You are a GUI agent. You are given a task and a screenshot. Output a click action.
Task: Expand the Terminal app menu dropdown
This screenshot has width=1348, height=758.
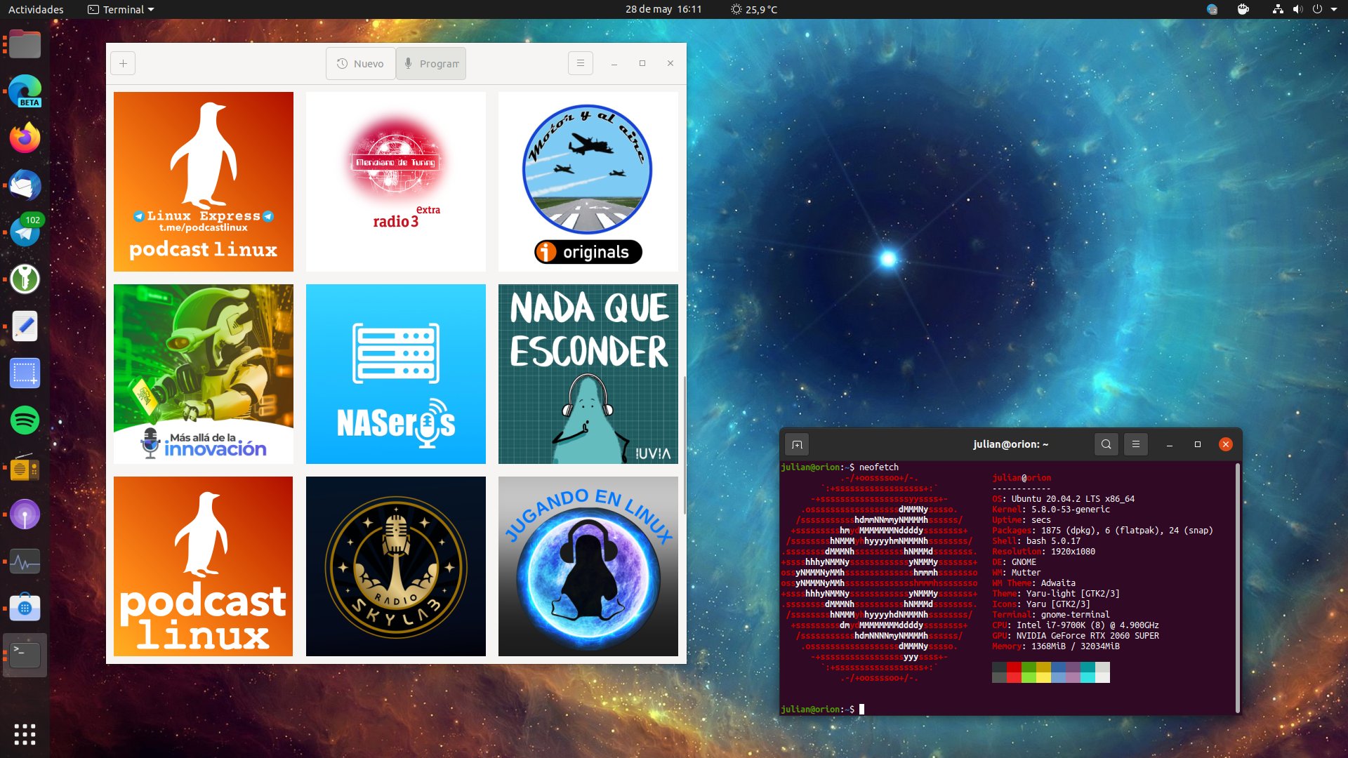coord(121,9)
